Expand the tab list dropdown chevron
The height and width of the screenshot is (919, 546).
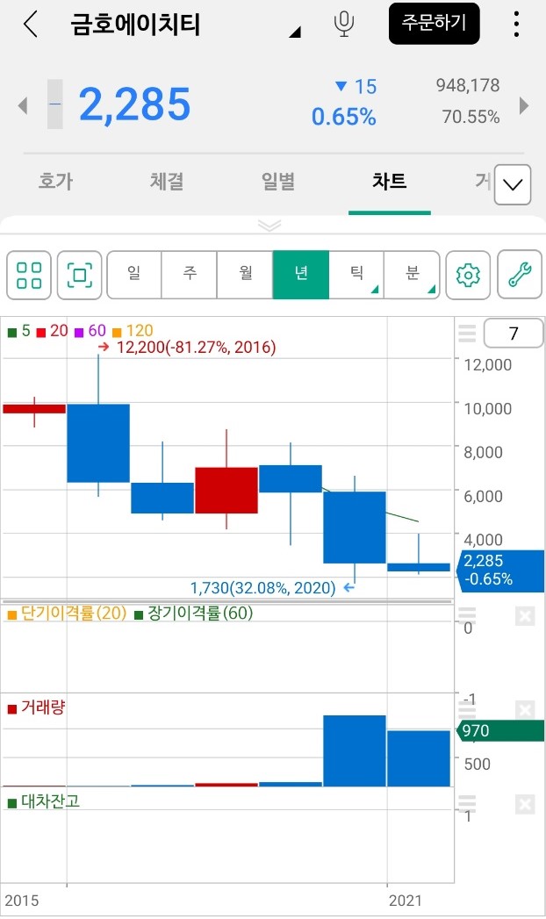coord(513,184)
